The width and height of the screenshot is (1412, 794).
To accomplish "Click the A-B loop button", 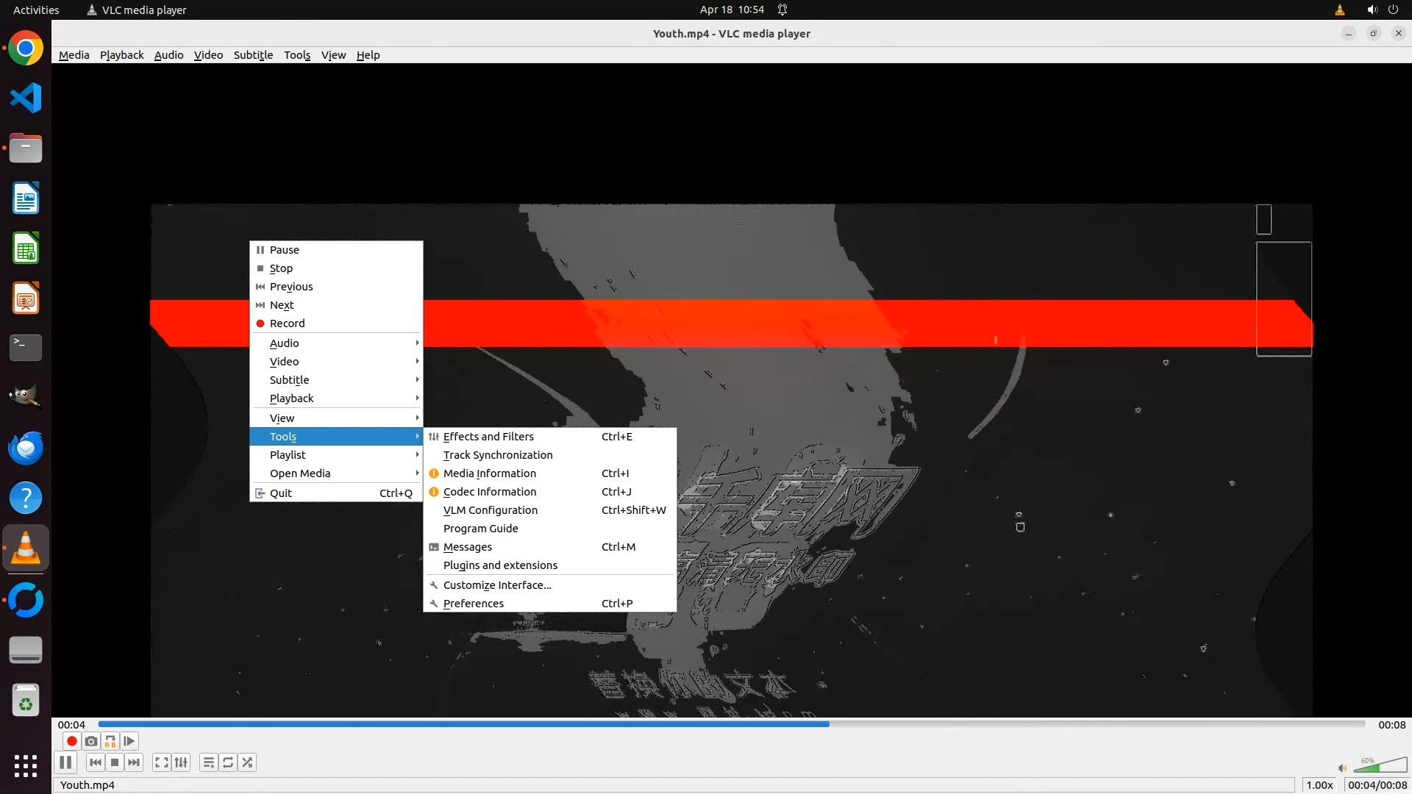I will (x=110, y=741).
